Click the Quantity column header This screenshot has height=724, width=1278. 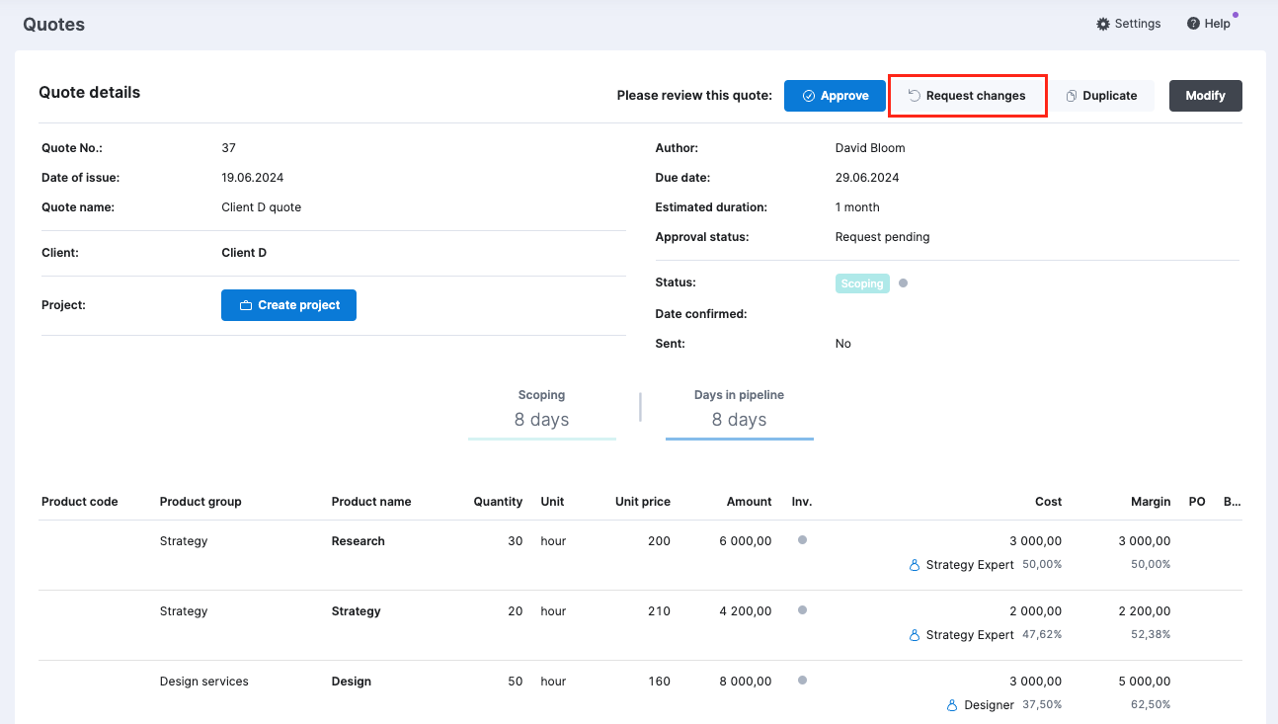(x=498, y=502)
